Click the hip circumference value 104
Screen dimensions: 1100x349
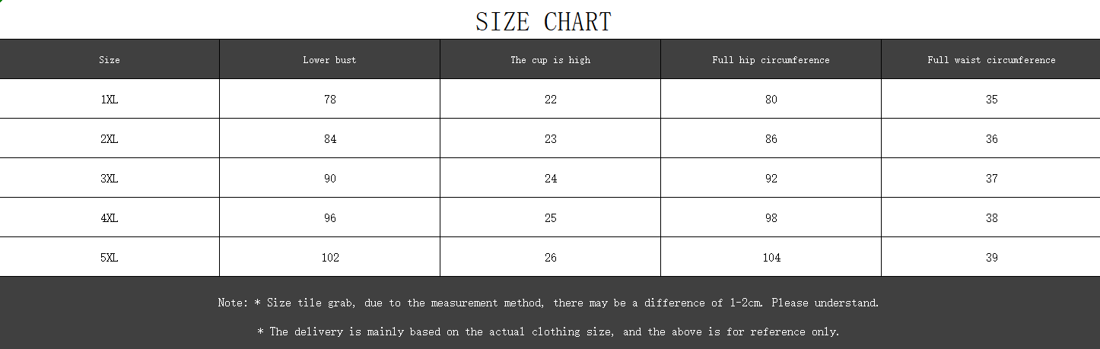(x=771, y=258)
